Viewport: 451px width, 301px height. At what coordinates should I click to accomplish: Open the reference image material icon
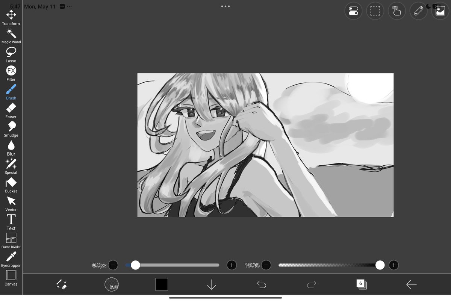(440, 11)
